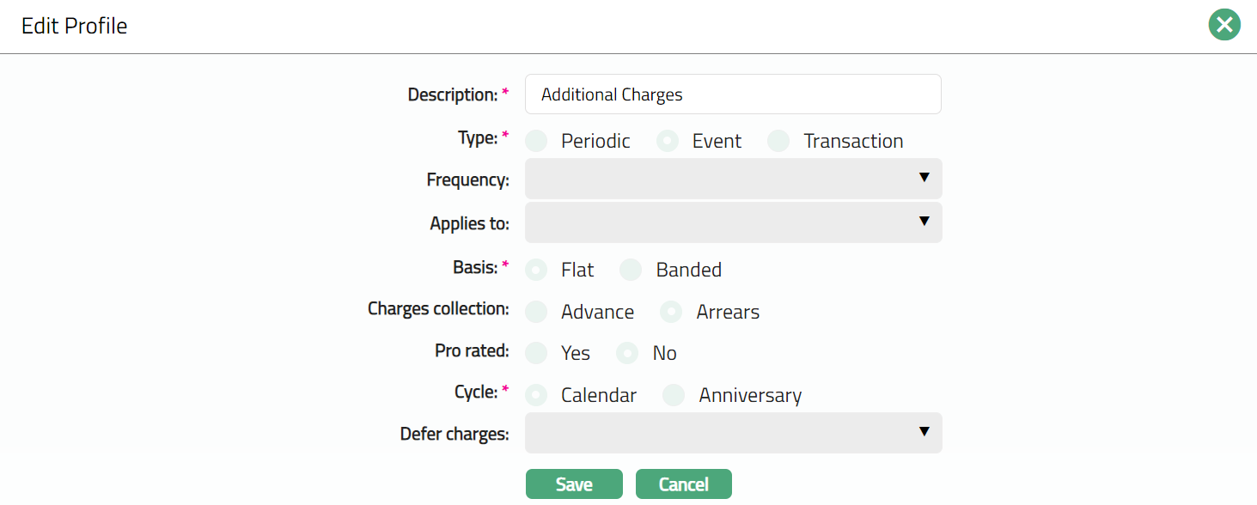Viewport: 1257px width, 505px height.
Task: Open the Defer charges dropdown
Action: (732, 433)
